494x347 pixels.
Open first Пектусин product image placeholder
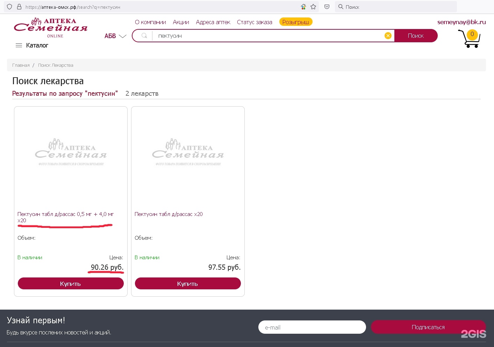[x=71, y=152]
